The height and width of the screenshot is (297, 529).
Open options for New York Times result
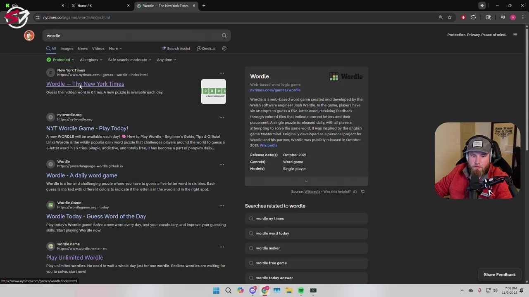coord(222,73)
